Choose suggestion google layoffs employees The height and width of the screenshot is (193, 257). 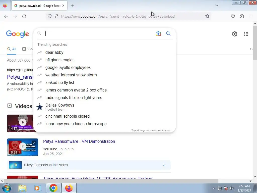(x=105, y=67)
